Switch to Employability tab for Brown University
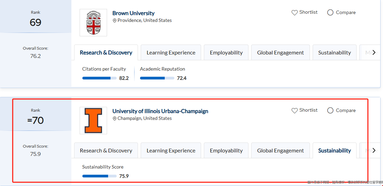 (226, 53)
